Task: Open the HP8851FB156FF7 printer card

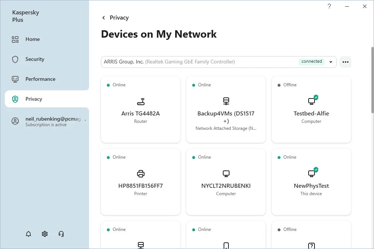Action: pyautogui.click(x=141, y=182)
